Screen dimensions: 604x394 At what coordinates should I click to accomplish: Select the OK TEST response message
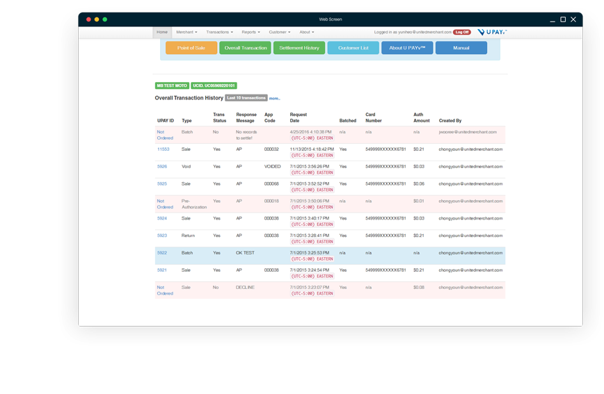245,253
